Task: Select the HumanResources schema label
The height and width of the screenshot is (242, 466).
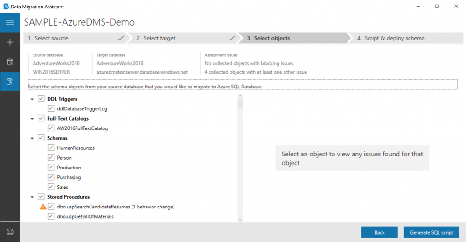Action: tap(76, 148)
